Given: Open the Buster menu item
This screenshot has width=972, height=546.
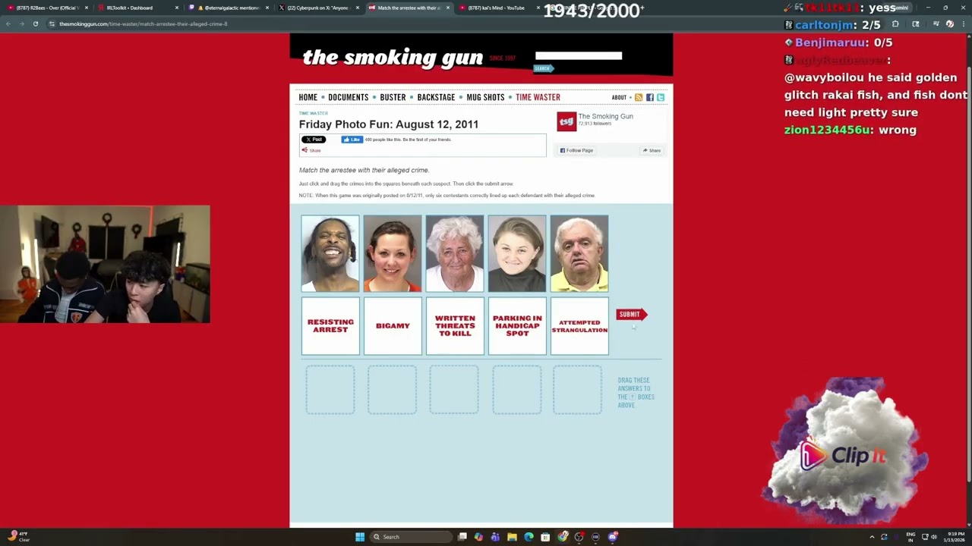Looking at the screenshot, I should click(393, 97).
